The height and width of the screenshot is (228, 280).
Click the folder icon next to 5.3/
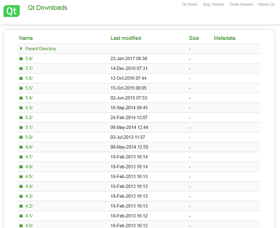point(21,107)
